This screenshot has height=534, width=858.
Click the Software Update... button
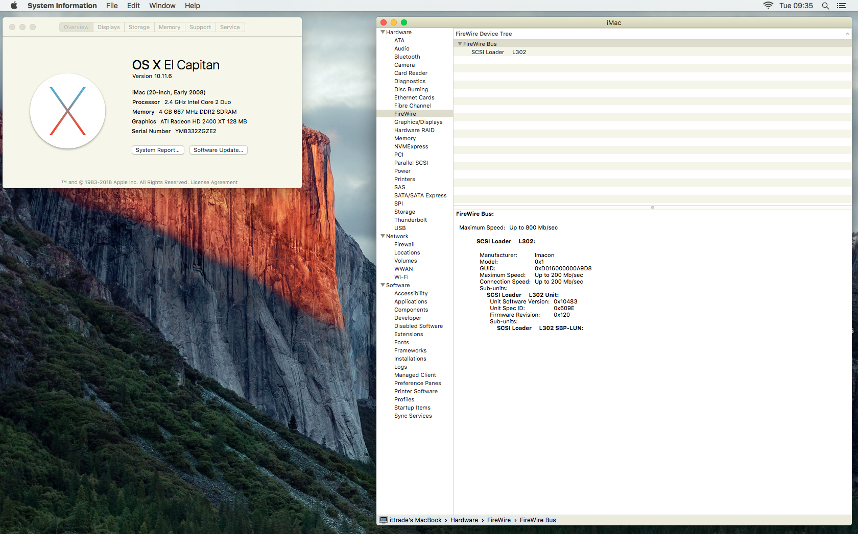coord(219,150)
